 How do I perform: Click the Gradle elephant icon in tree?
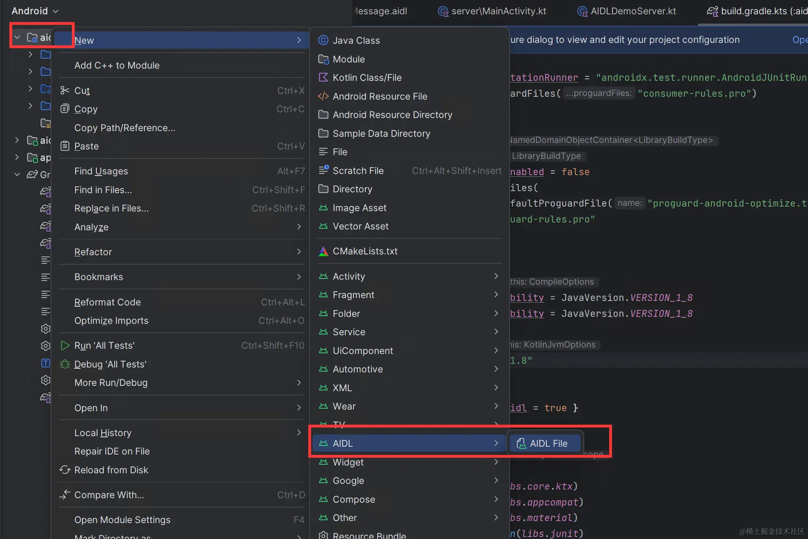(x=32, y=175)
